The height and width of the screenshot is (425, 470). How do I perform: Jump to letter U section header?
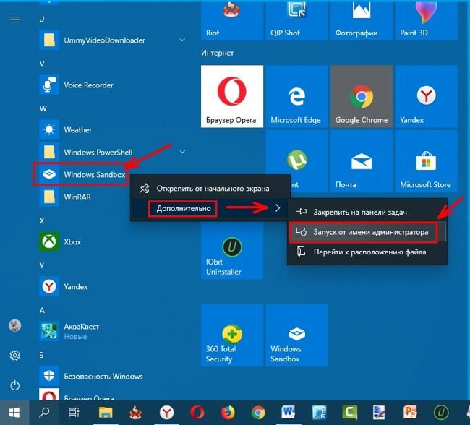[42, 20]
